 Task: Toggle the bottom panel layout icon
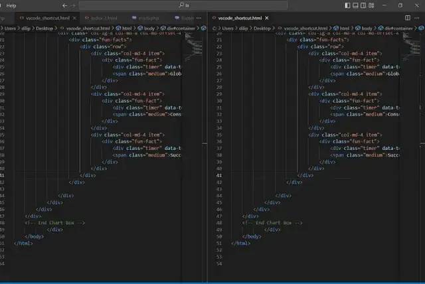[355, 5]
